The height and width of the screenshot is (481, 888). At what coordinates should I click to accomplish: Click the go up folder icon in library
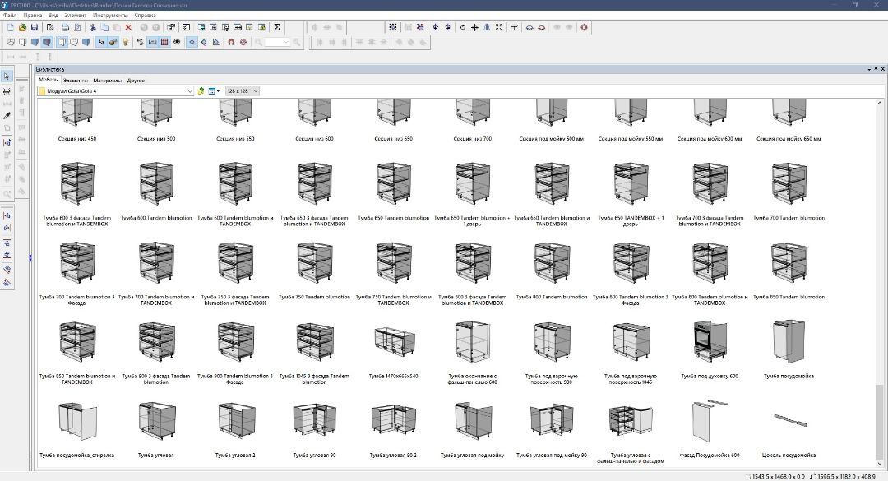201,90
